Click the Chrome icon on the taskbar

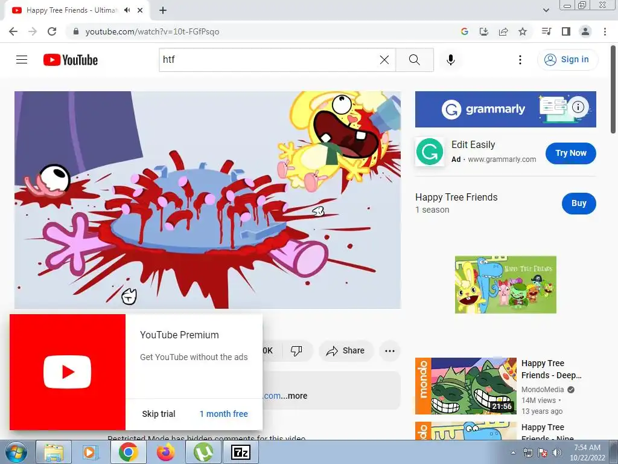[x=129, y=452]
